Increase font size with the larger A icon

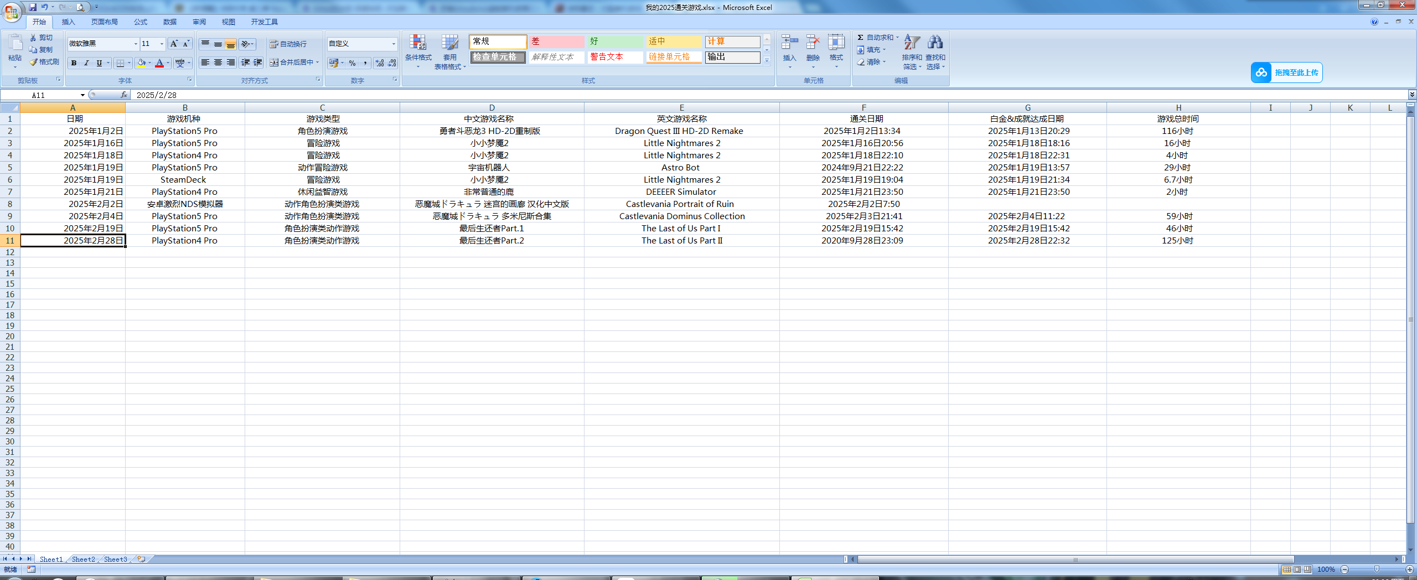174,44
